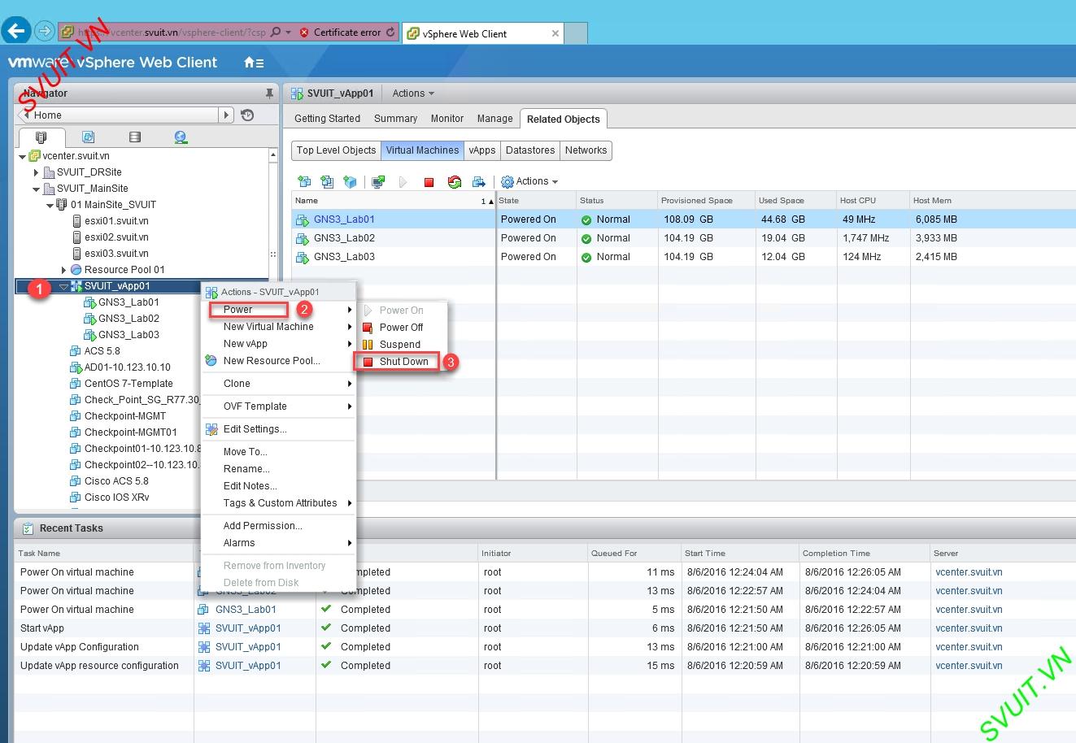Open the Getting Started tab
1076x743 pixels.
point(327,119)
